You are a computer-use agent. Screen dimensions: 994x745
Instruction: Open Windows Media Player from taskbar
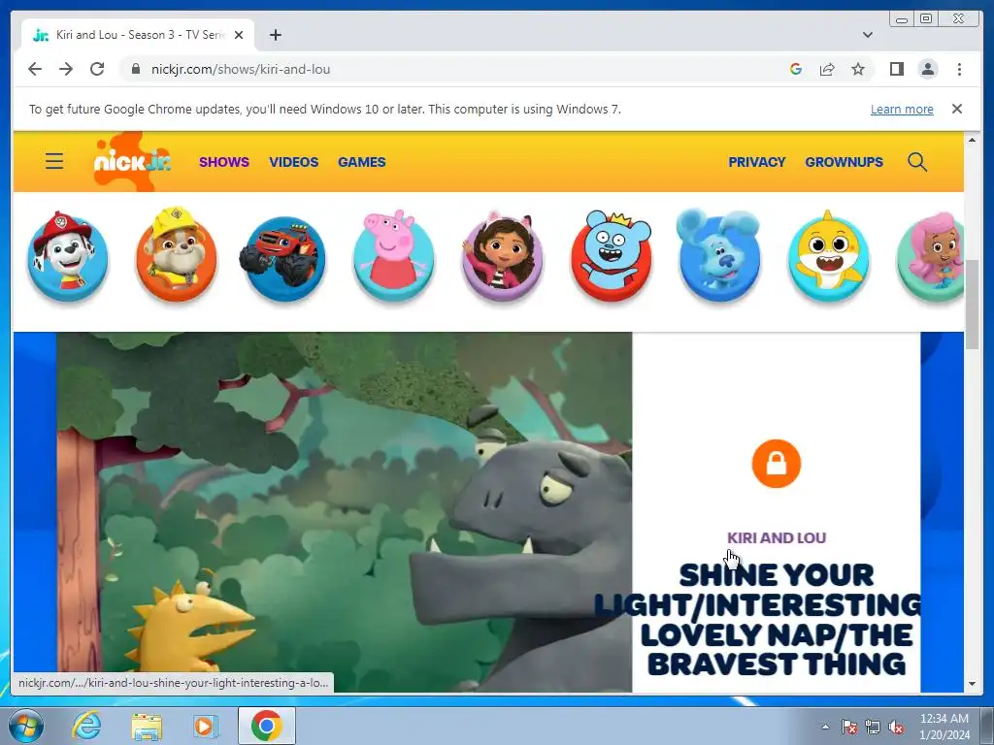coord(205,726)
